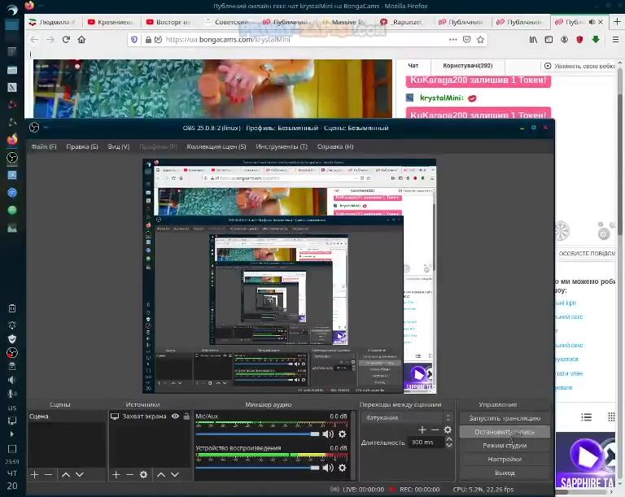The image size is (625, 497).
Task: Click Режим студии to toggle studio mode
Action: coord(504,446)
